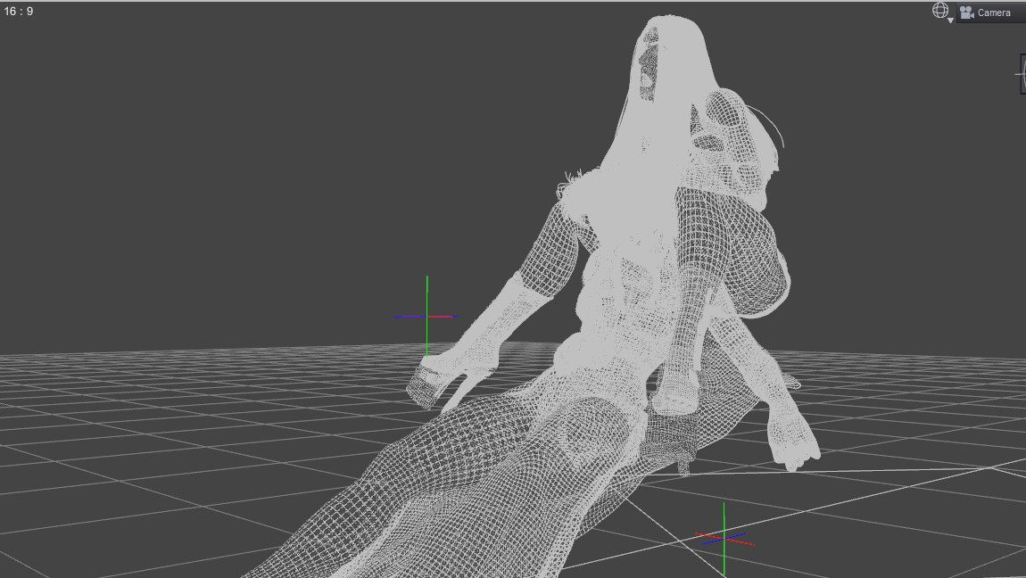Select the axis gizmo left of the character

click(x=426, y=317)
